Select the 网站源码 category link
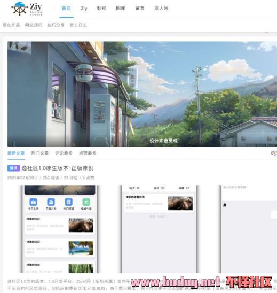This screenshot has width=277, height=293. pos(34,25)
